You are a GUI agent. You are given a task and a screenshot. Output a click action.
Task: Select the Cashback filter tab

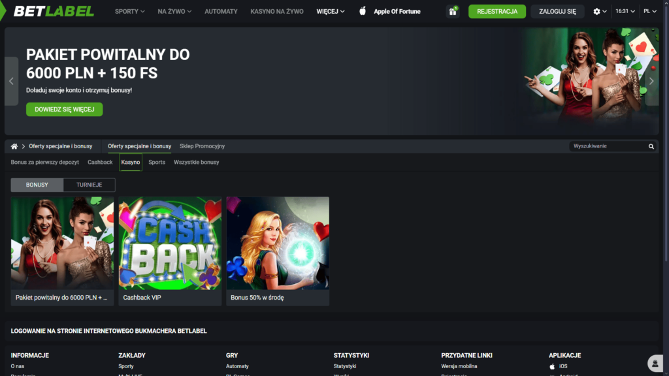99,162
